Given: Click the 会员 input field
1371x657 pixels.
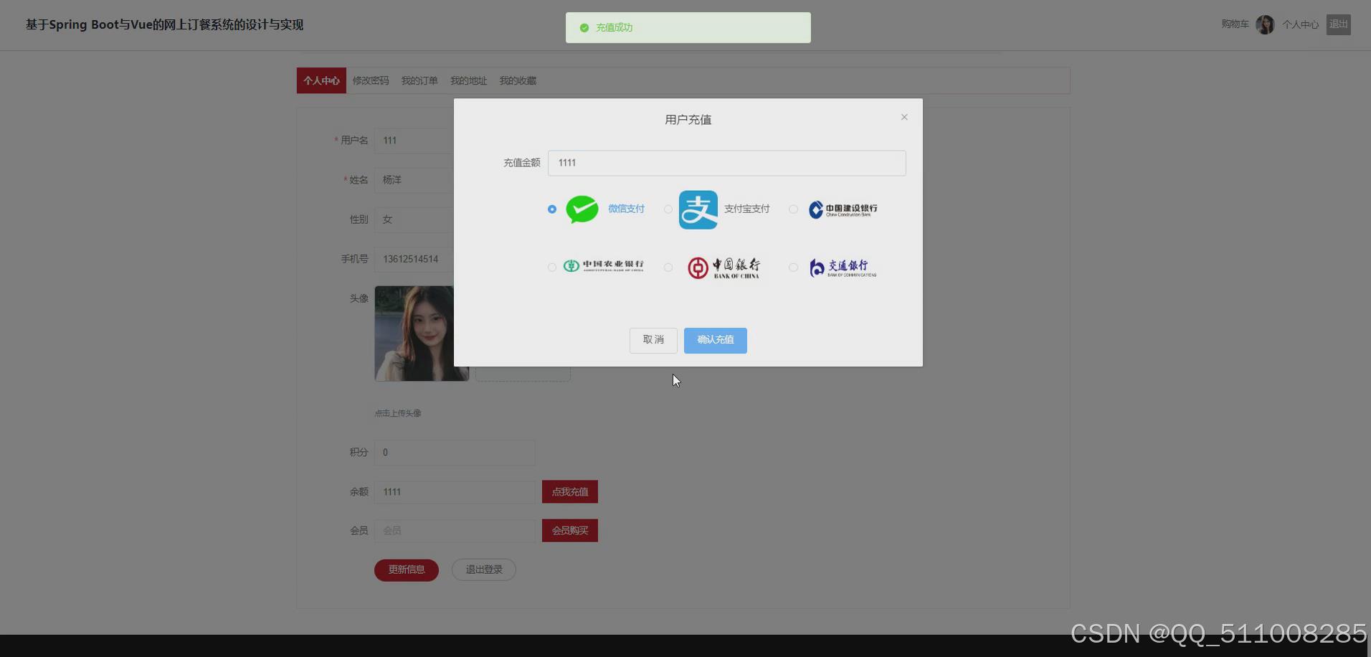Looking at the screenshot, I should click(x=455, y=531).
